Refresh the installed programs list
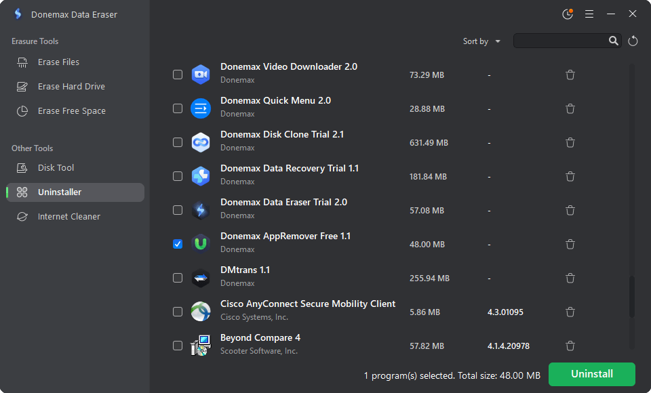Viewport: 651px width, 393px height. [633, 41]
